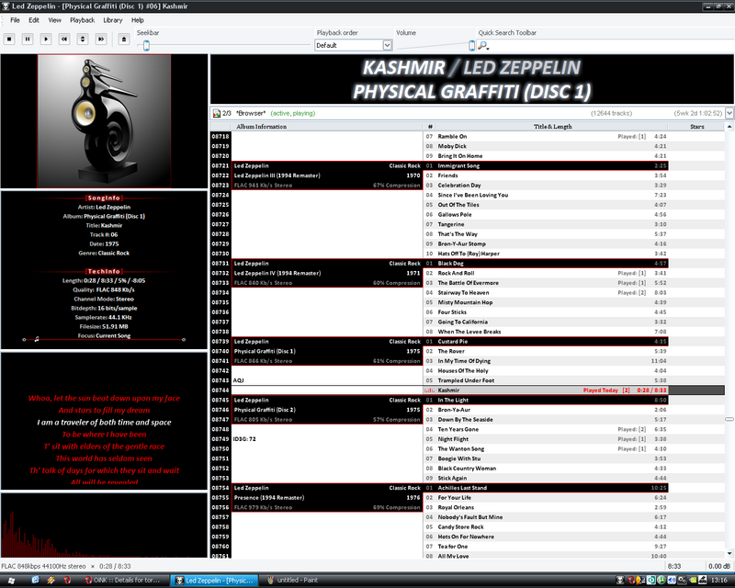Open the Library menu
735x588 pixels.
pyautogui.click(x=112, y=20)
